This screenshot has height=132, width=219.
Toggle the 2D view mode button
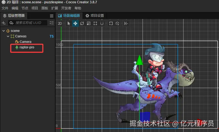click(60, 23)
